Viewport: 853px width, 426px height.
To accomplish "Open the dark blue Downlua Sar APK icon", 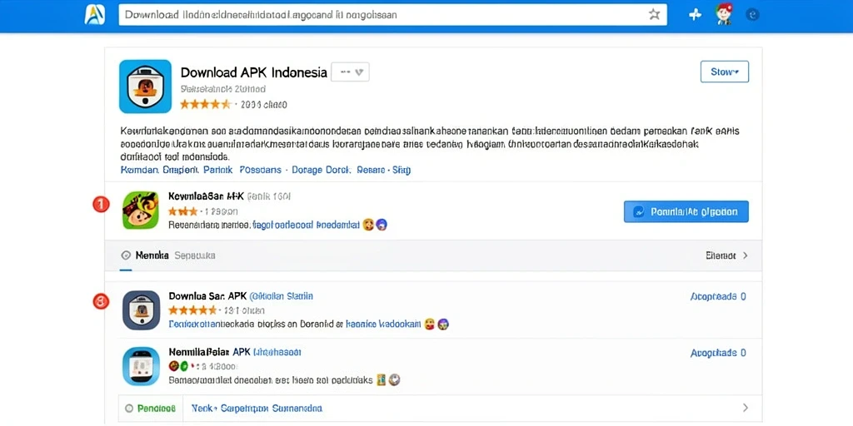I will [x=141, y=310].
